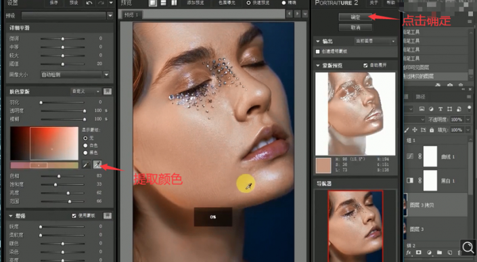Click the new group folder icon
The height and width of the screenshot is (262, 477).
click(439, 253)
